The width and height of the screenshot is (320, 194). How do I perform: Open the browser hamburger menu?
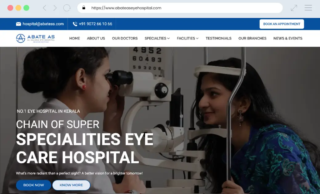pyautogui.click(x=308, y=8)
